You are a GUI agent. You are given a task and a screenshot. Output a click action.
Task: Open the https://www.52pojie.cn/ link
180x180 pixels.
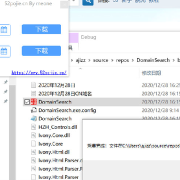click(x=39, y=72)
